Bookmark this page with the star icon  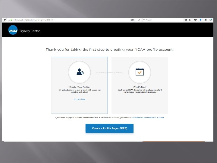(186, 20)
